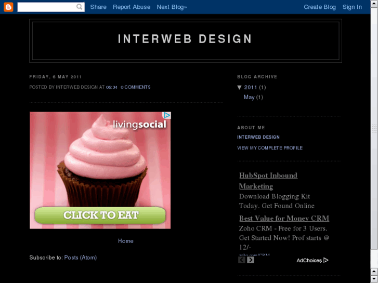
Task: Collapse the 2011 archive triangle
Action: pos(239,87)
